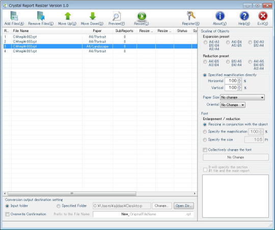This screenshot has width=275, height=230.
Task: Click the output folder path field
Action: (122, 206)
